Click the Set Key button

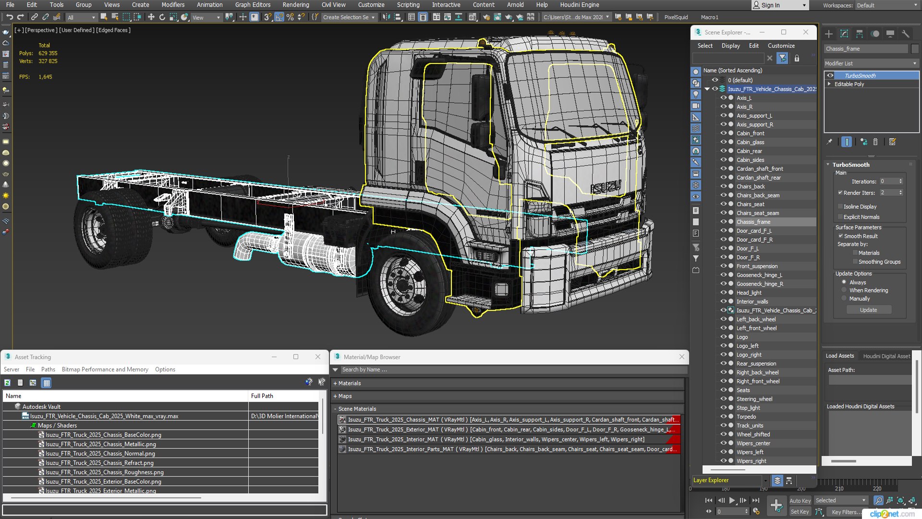pos(800,512)
